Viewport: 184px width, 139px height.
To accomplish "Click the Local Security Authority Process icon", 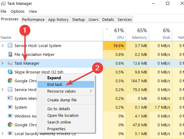I will pyautogui.click(x=10, y=134).
